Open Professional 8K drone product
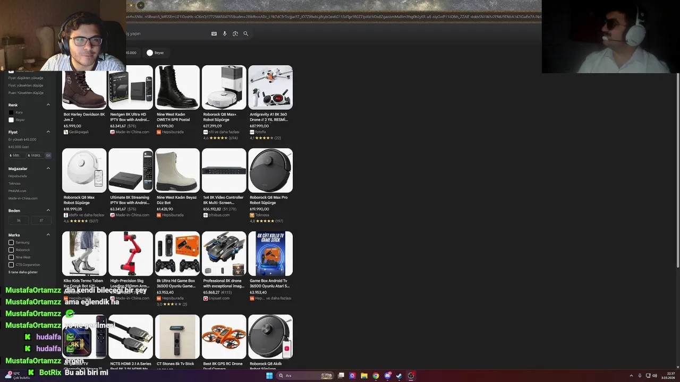This screenshot has width=680, height=382. 224,266
